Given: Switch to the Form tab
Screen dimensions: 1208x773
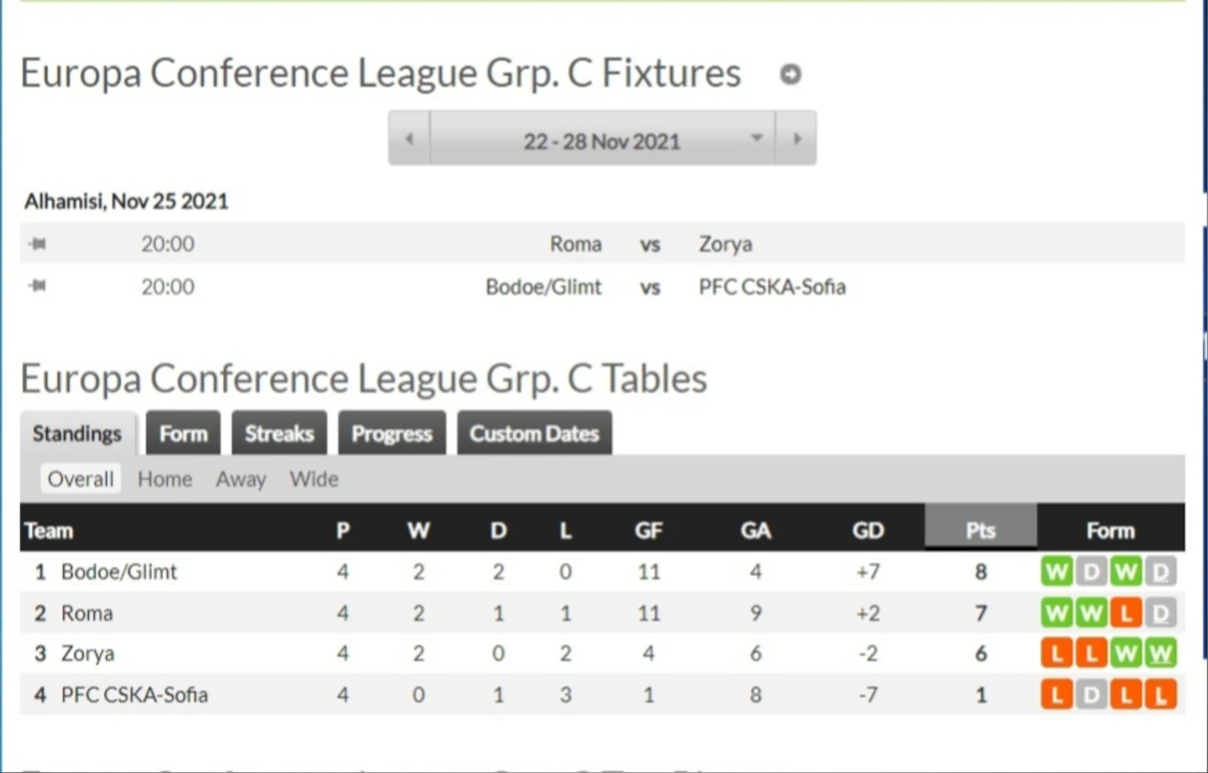Looking at the screenshot, I should click(183, 433).
